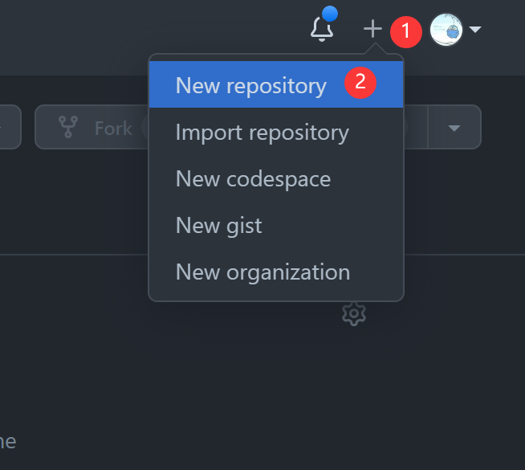Click the plus create-new icon

372,30
